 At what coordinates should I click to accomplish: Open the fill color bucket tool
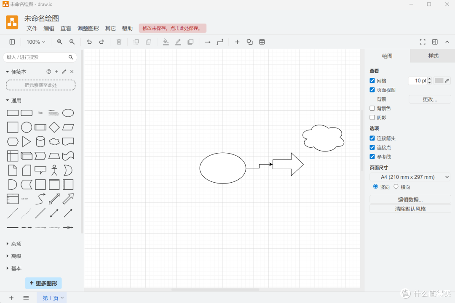pyautogui.click(x=166, y=42)
